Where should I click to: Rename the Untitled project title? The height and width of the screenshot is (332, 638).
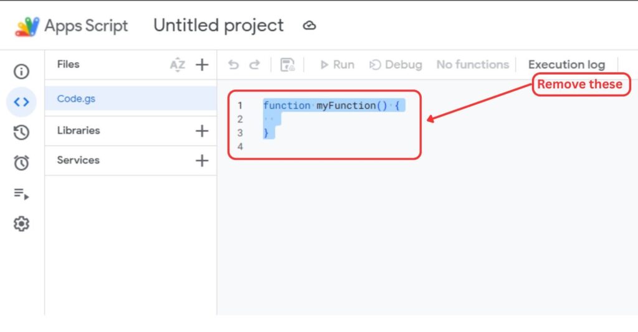[x=218, y=25]
